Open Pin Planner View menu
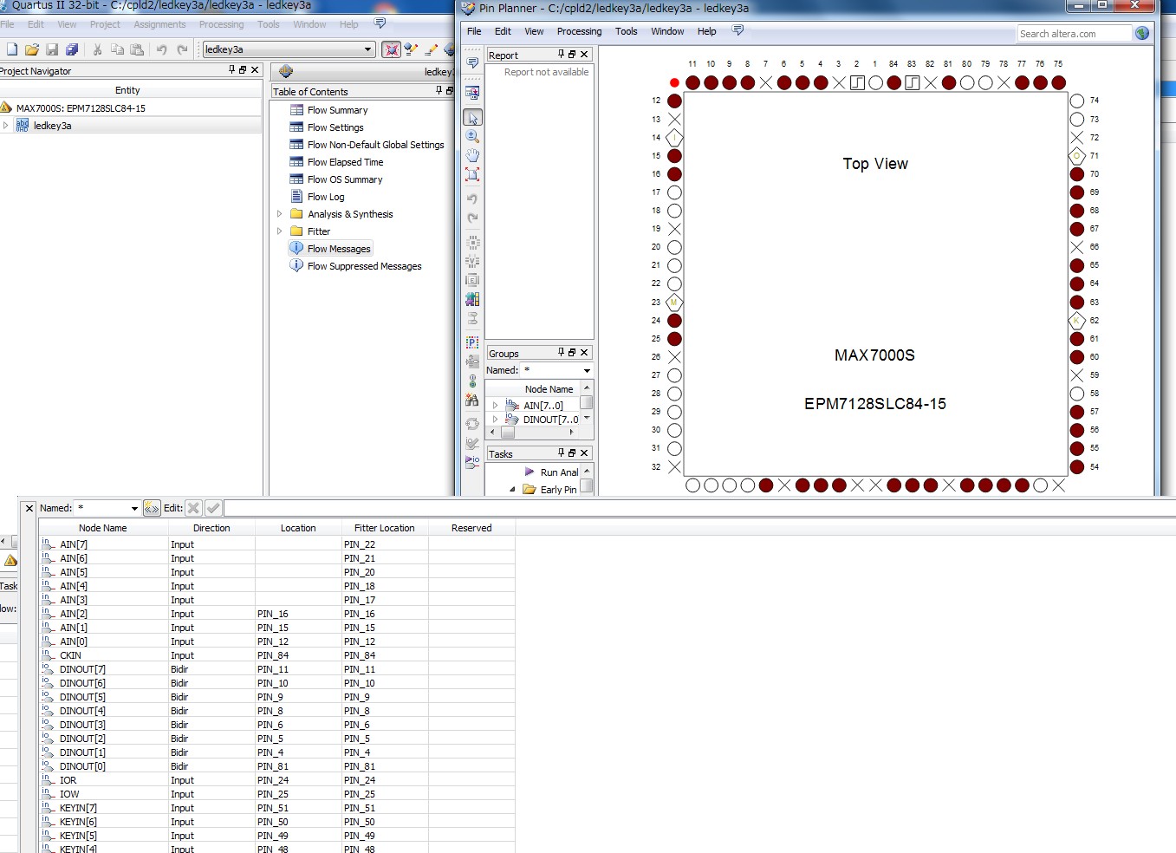Image resolution: width=1176 pixels, height=853 pixels. click(534, 31)
